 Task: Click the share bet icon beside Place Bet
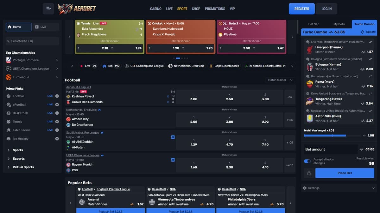pos(309,173)
